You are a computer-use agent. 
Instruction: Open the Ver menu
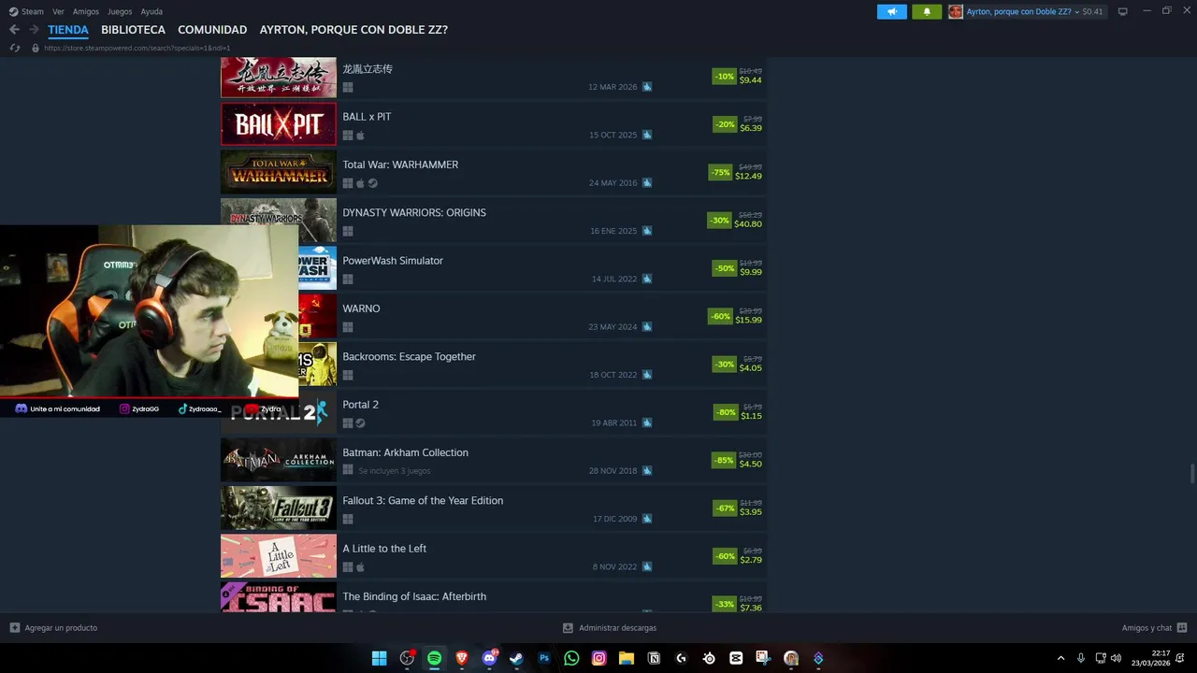point(58,11)
